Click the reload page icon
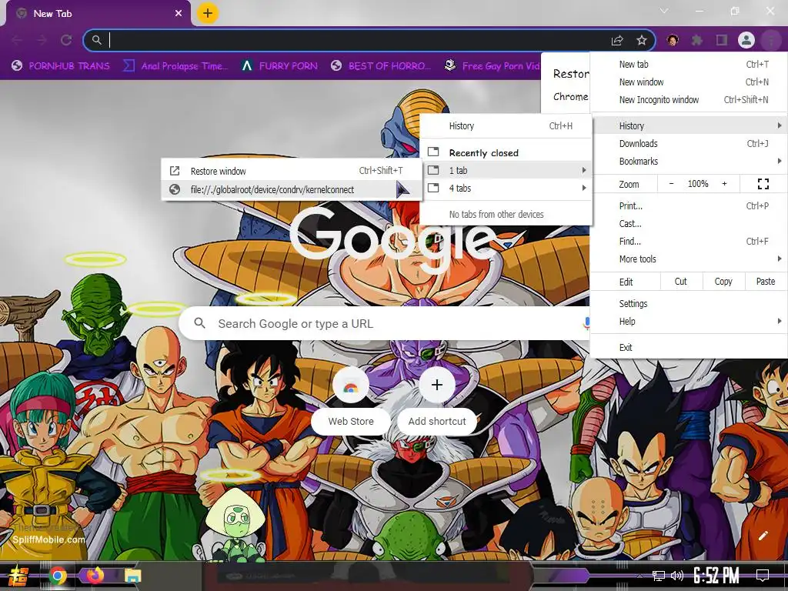The width and height of the screenshot is (788, 591). (66, 40)
